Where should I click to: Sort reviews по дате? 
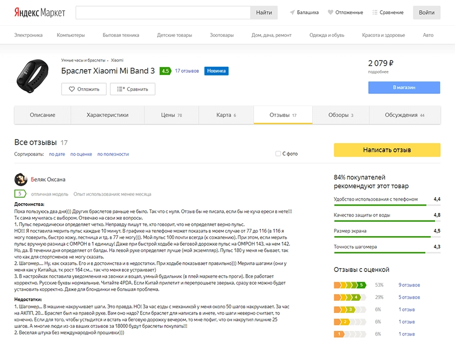pyautogui.click(x=57, y=154)
